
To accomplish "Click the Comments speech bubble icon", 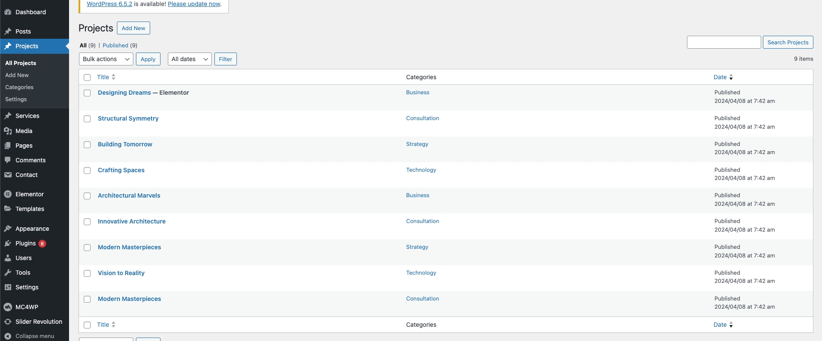I will click(8, 160).
